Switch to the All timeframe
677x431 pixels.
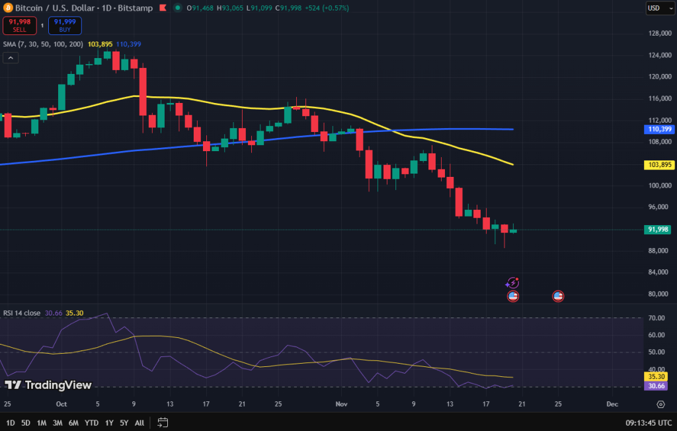pyautogui.click(x=139, y=423)
